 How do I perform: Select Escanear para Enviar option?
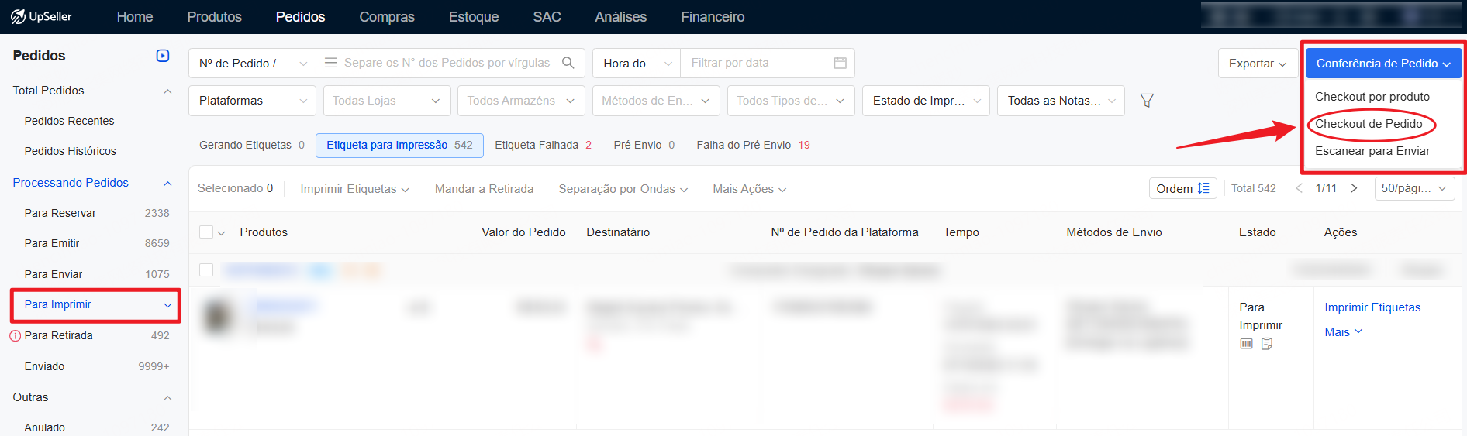coord(1372,151)
